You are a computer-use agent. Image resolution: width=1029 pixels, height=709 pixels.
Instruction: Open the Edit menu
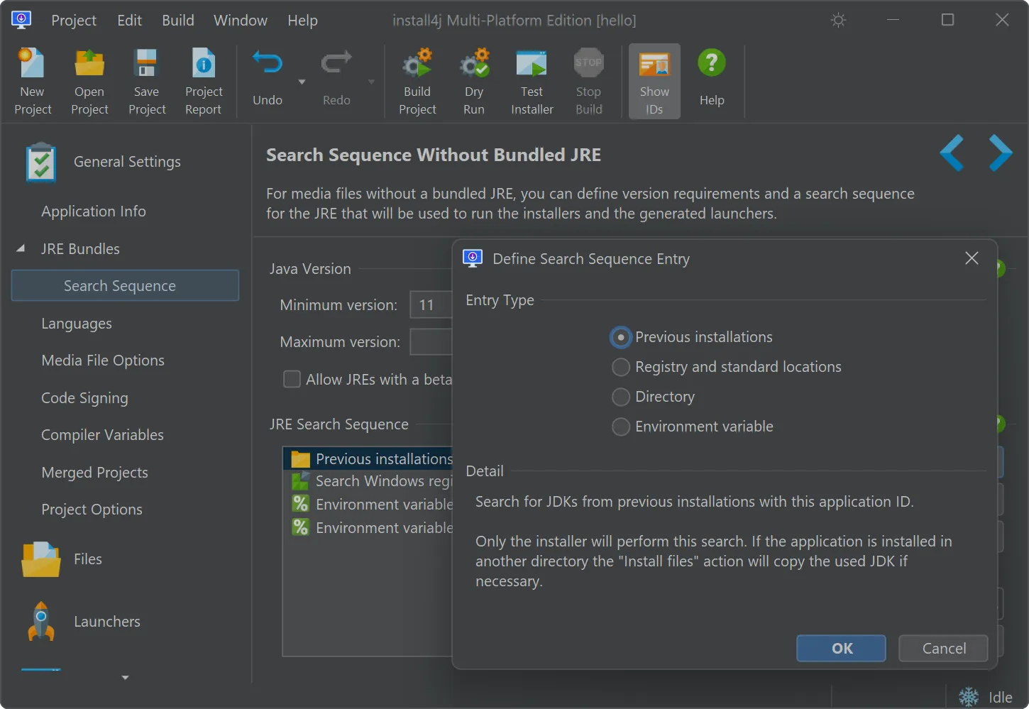(129, 21)
